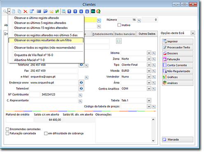
Task: Open the open-folder icon in the toolbar
Action: coord(45,11)
